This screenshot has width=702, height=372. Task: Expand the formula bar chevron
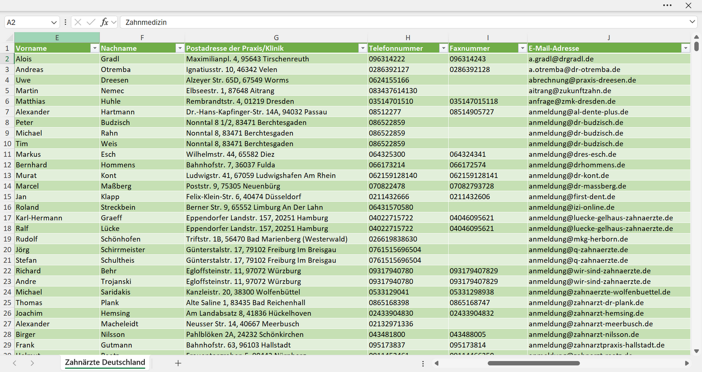(692, 22)
